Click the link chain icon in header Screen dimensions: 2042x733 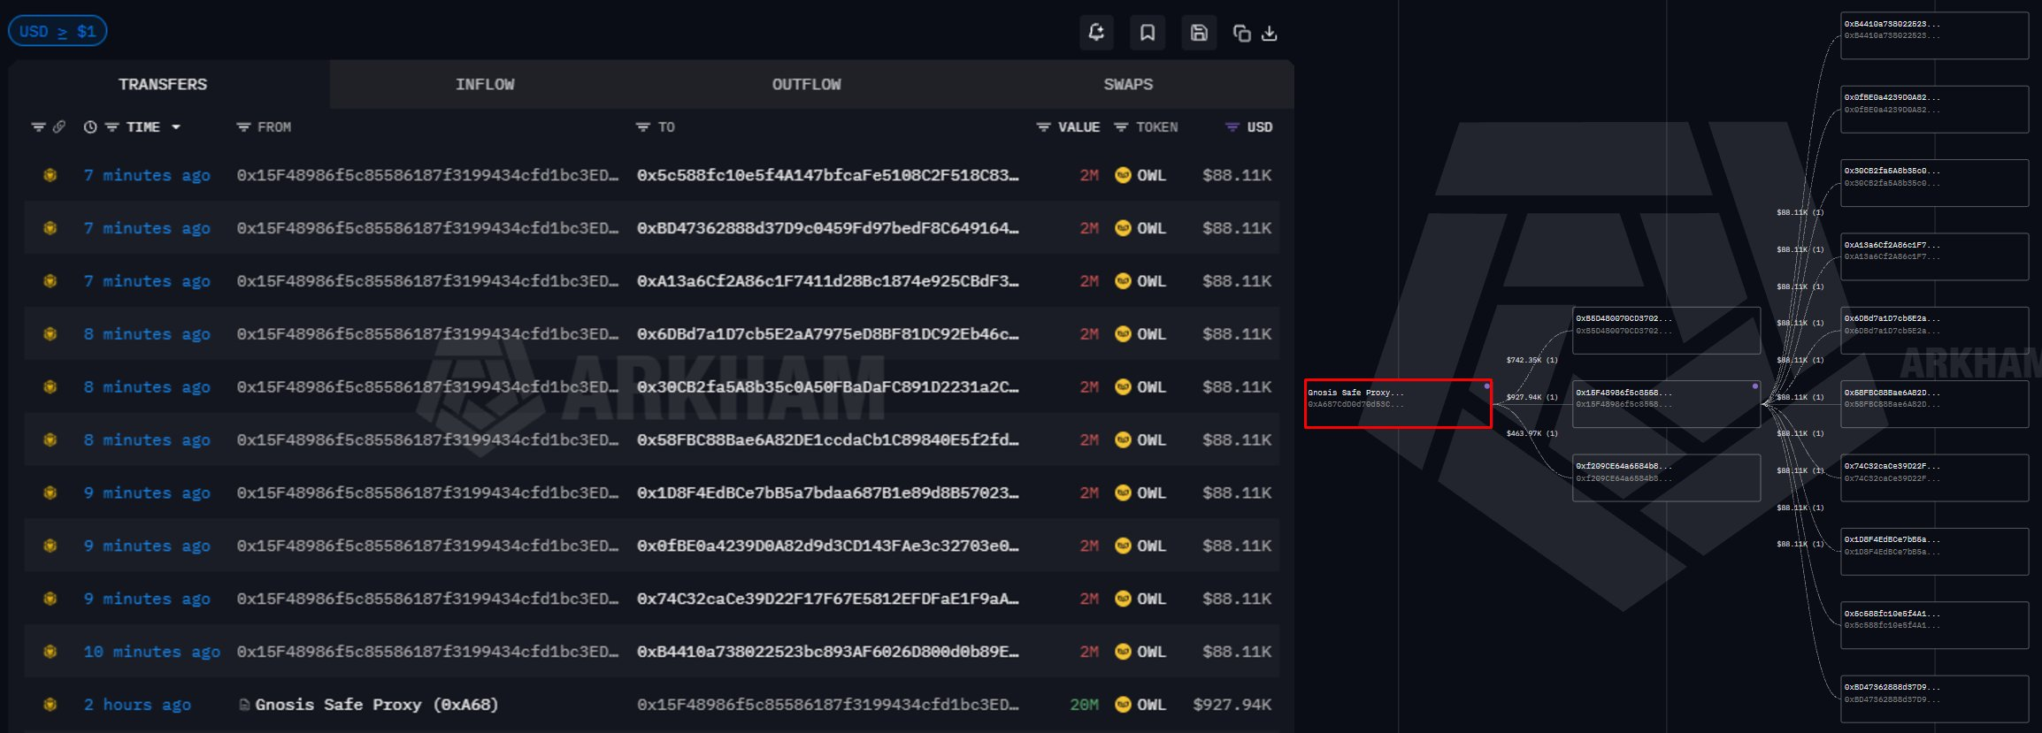59,127
